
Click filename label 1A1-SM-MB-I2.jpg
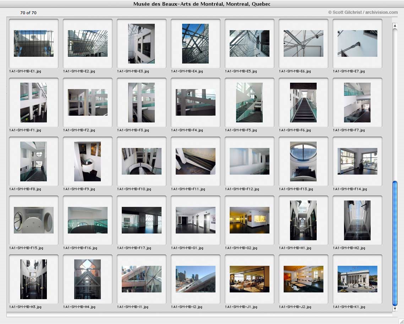coord(187,307)
